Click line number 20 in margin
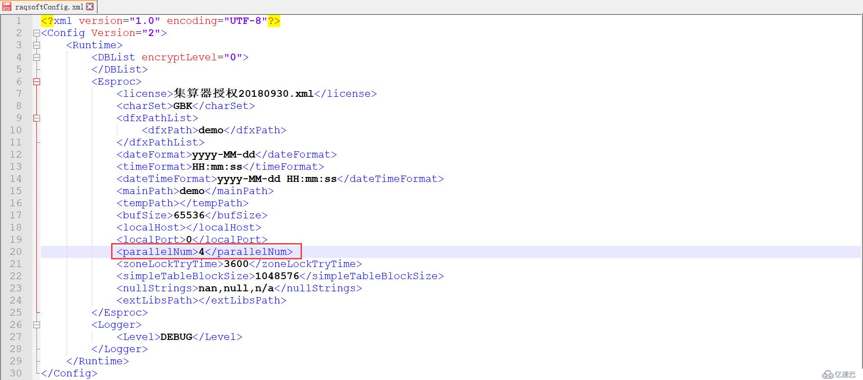The height and width of the screenshot is (380, 863). 16,252
